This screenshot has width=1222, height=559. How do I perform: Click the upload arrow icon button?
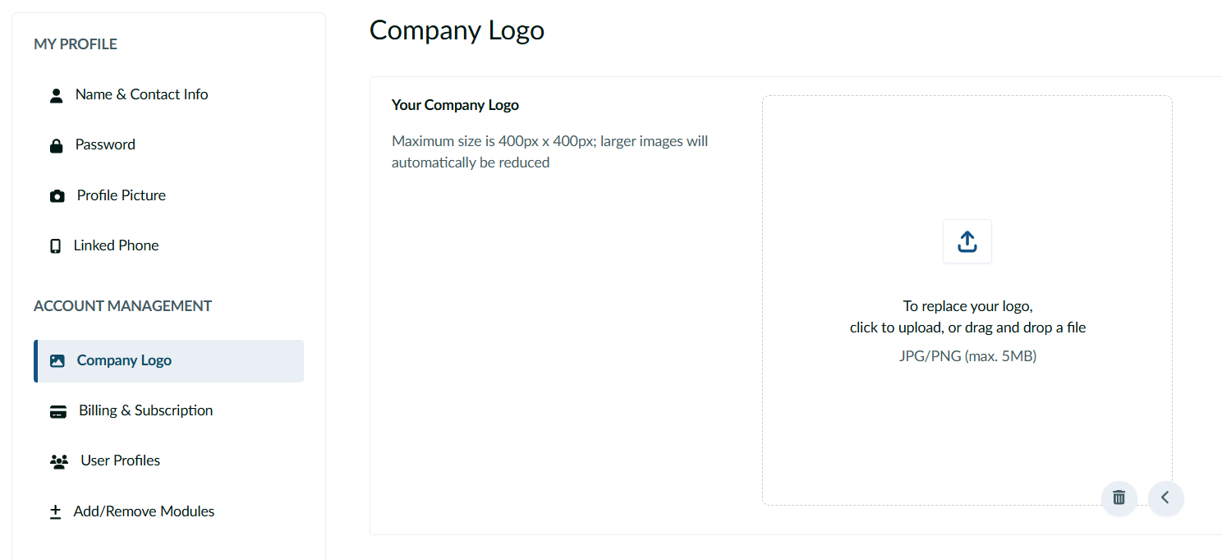pos(967,241)
